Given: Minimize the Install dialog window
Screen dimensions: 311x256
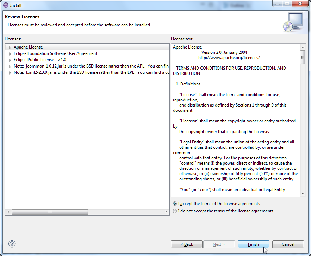Looking at the screenshot, I should click(278, 4).
